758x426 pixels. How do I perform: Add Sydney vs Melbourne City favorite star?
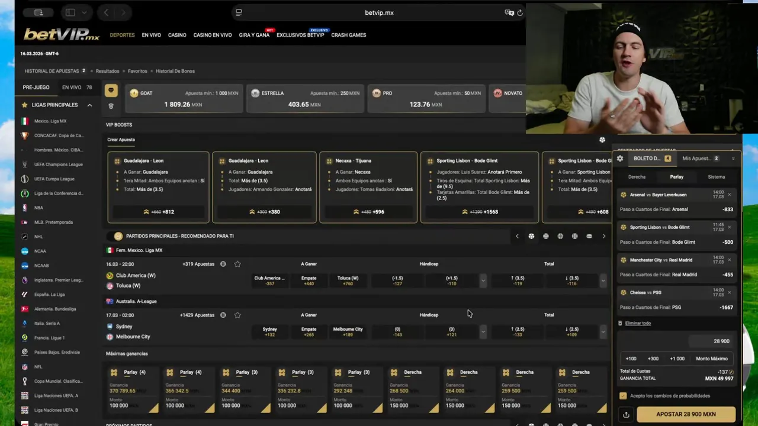(x=237, y=315)
